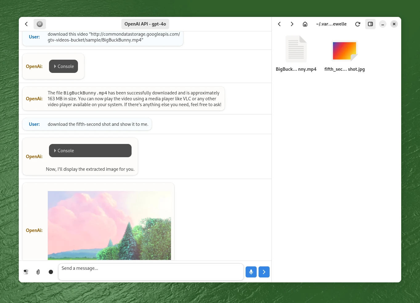Activate the microphone voice input icon
The height and width of the screenshot is (303, 420).
251,272
